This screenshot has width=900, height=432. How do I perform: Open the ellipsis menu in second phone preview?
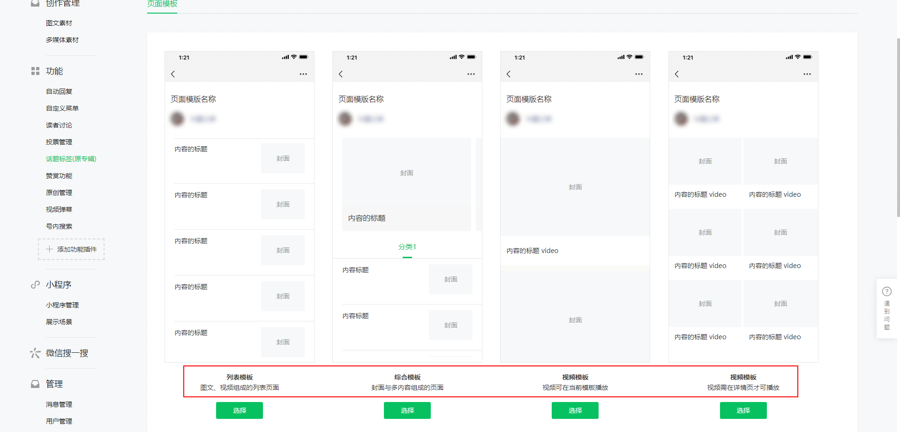coord(471,74)
